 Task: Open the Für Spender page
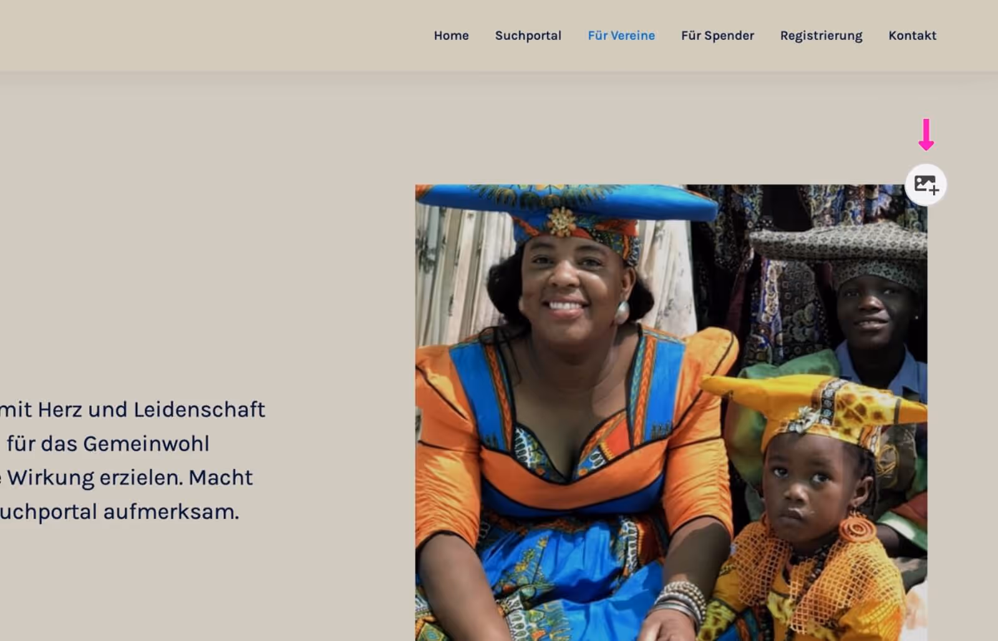pos(717,36)
